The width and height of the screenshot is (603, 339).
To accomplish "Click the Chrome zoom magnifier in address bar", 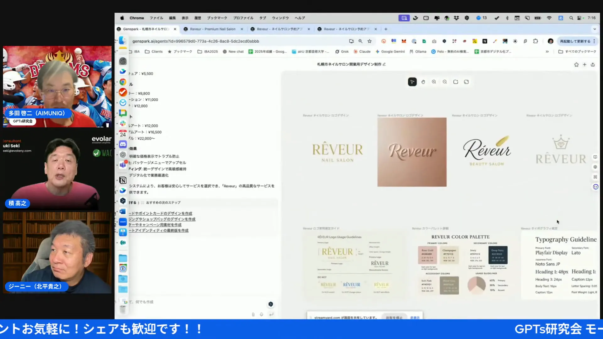I will (360, 41).
